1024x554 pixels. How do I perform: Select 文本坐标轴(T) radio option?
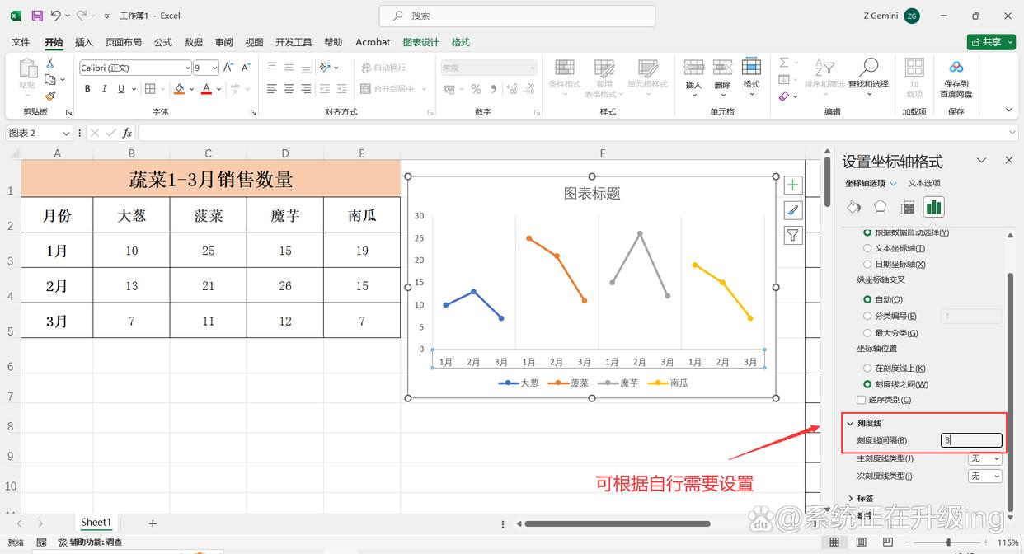point(867,248)
